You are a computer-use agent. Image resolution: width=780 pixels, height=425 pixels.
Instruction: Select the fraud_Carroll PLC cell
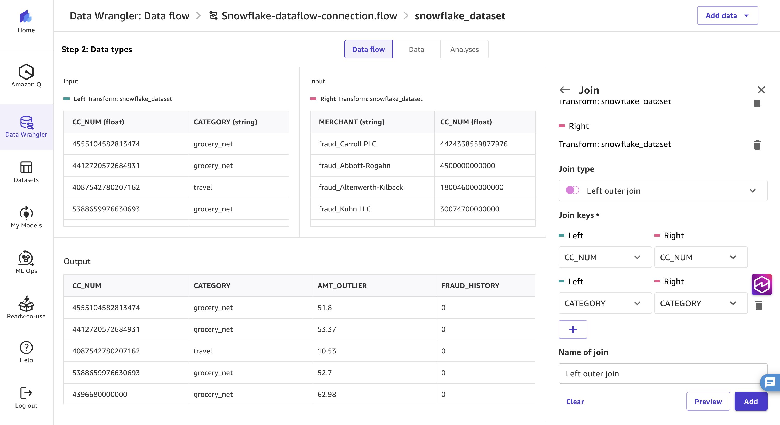coord(372,144)
